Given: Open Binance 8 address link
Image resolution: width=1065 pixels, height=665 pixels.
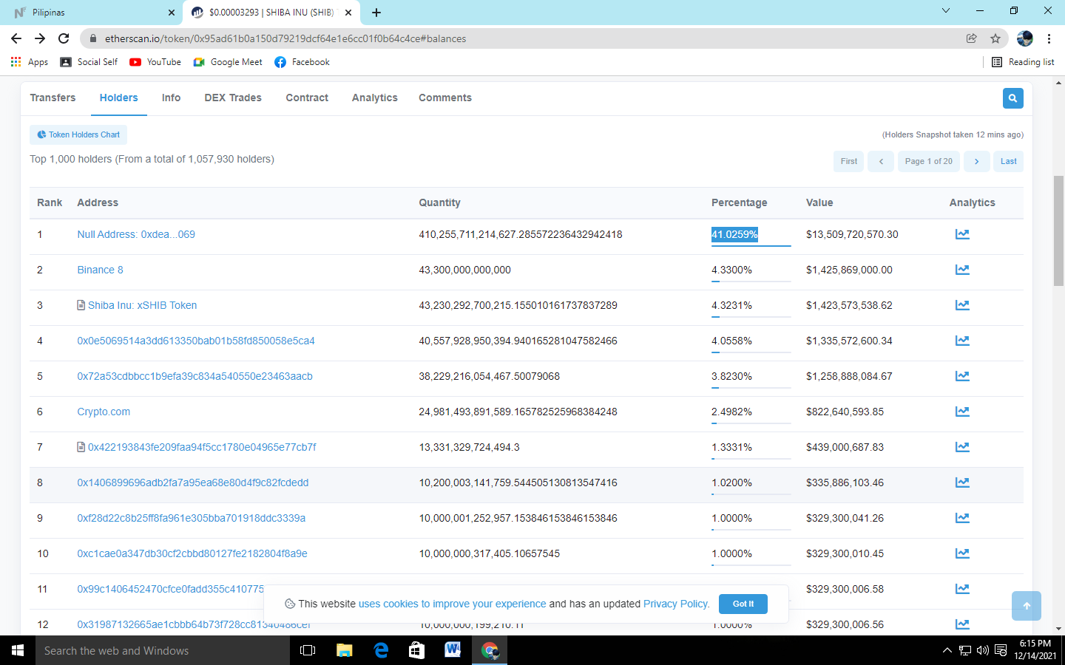Looking at the screenshot, I should (x=101, y=270).
